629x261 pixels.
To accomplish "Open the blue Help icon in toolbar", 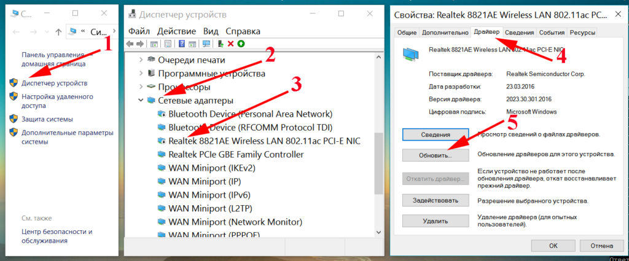I will pos(182,44).
